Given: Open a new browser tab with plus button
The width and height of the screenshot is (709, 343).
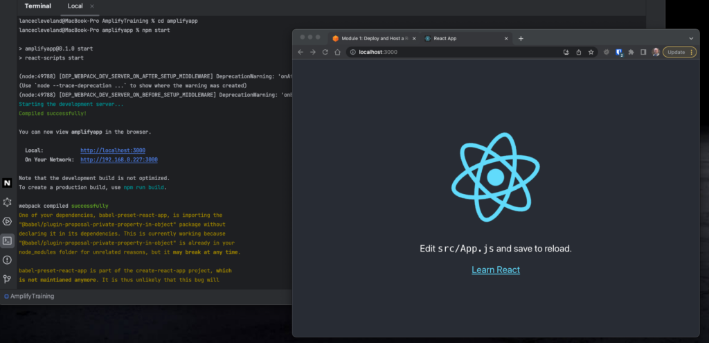Looking at the screenshot, I should click(521, 38).
